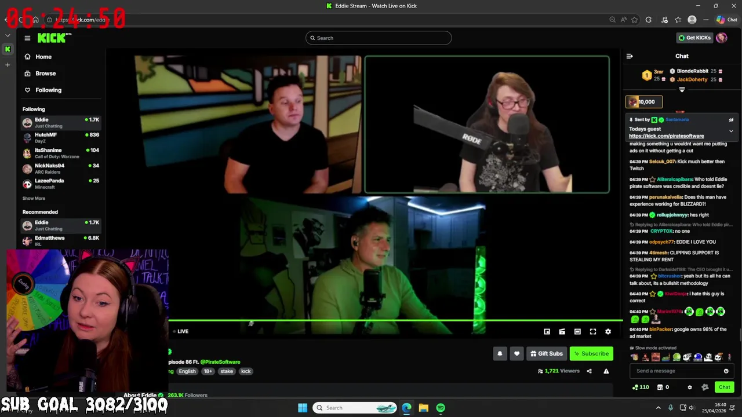Open Spotify from taskbar
Image resolution: width=742 pixels, height=417 pixels.
pyautogui.click(x=441, y=408)
